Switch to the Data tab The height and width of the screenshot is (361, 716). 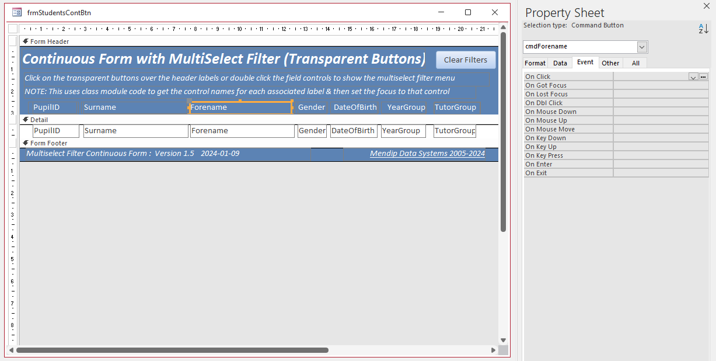pos(560,63)
